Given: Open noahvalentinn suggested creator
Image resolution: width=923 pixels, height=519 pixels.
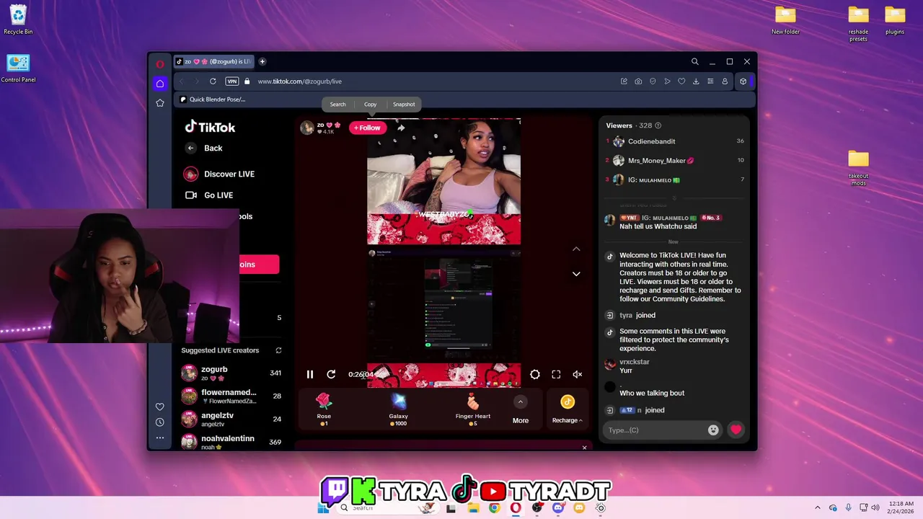Looking at the screenshot, I should [231, 441].
